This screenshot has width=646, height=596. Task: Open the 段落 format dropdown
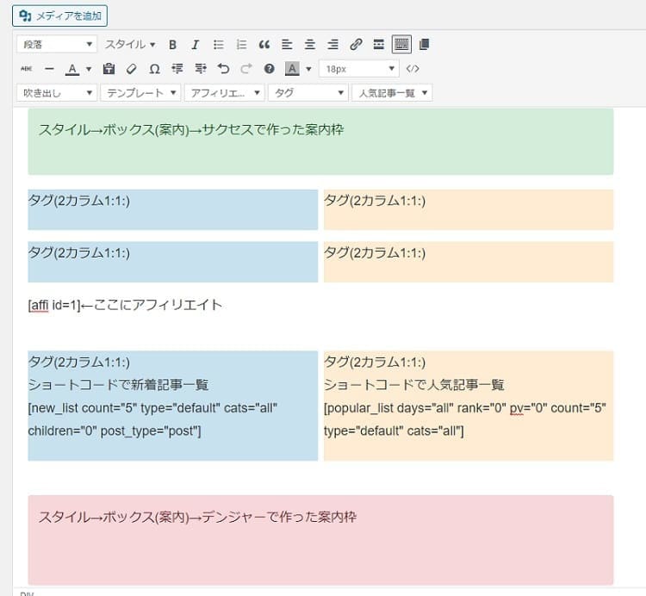(57, 45)
